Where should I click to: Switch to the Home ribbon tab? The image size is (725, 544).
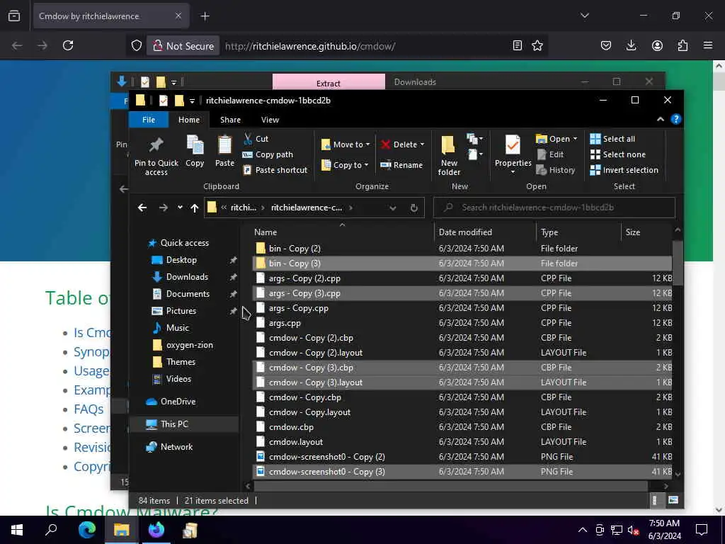point(189,119)
